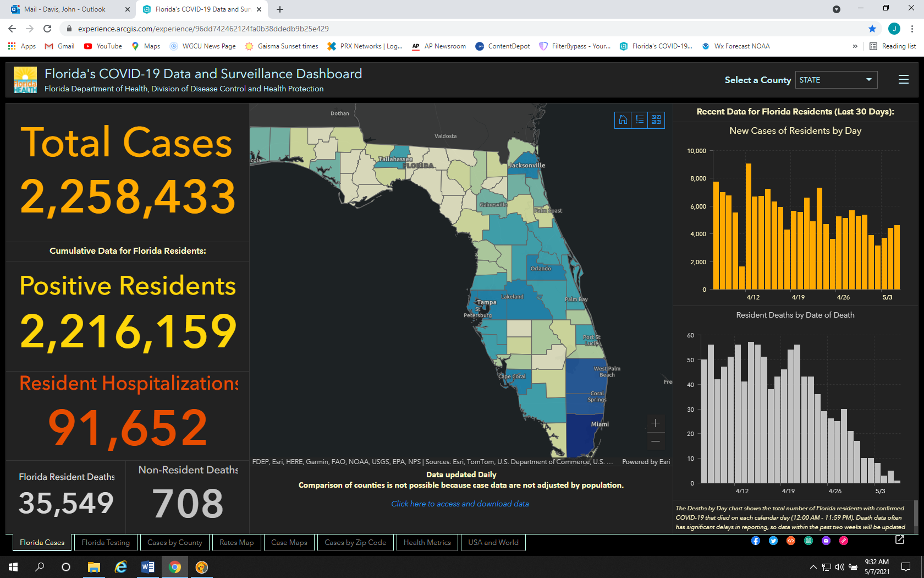Open the Rates Map tab
This screenshot has width=924, height=578.
237,543
